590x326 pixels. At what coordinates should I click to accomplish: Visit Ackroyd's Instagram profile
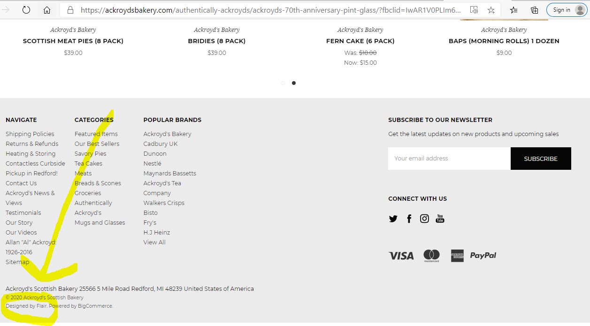424,219
